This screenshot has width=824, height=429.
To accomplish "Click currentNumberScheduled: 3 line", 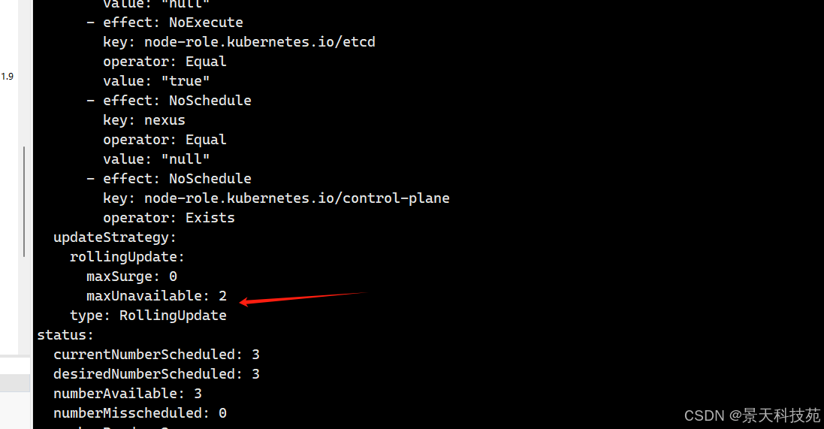I will point(156,355).
